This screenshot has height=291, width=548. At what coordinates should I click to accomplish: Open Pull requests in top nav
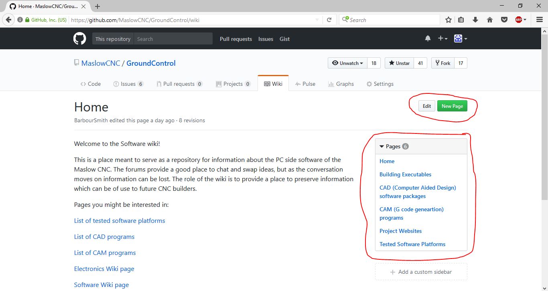(236, 39)
